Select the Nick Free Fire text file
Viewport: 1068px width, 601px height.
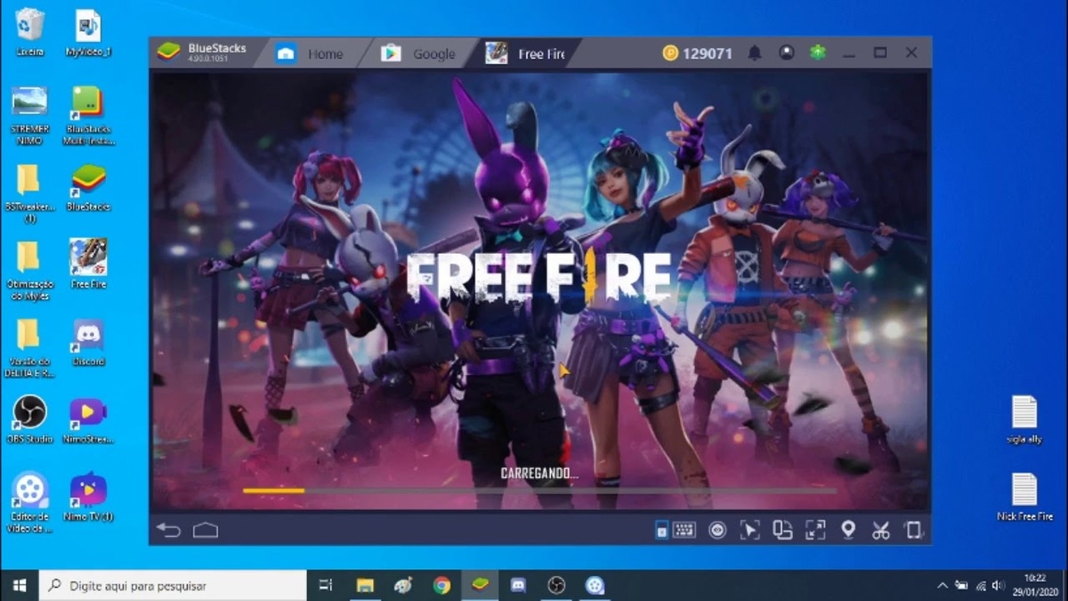pos(1023,497)
